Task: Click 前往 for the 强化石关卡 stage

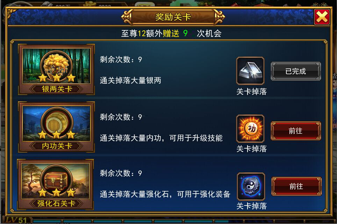Action: pos(296,186)
